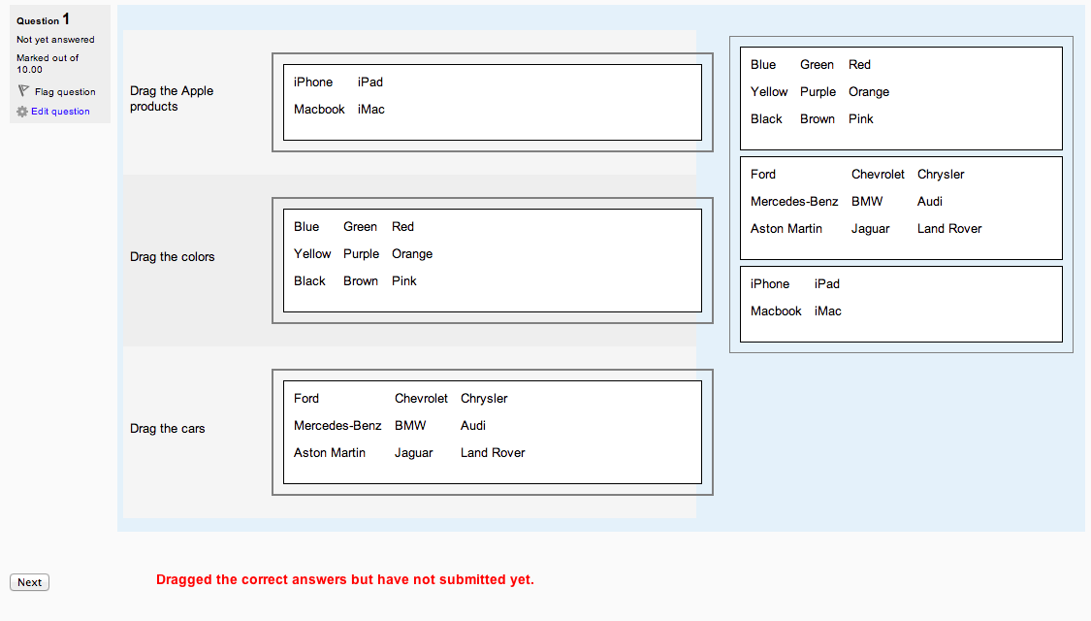Click 'Orange' in the colors drop zone
Viewport: 1091px width, 621px height.
pos(412,254)
